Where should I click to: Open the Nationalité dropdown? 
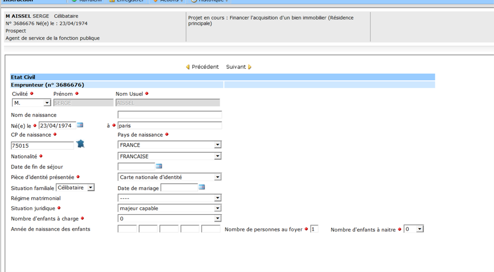[x=217, y=156]
